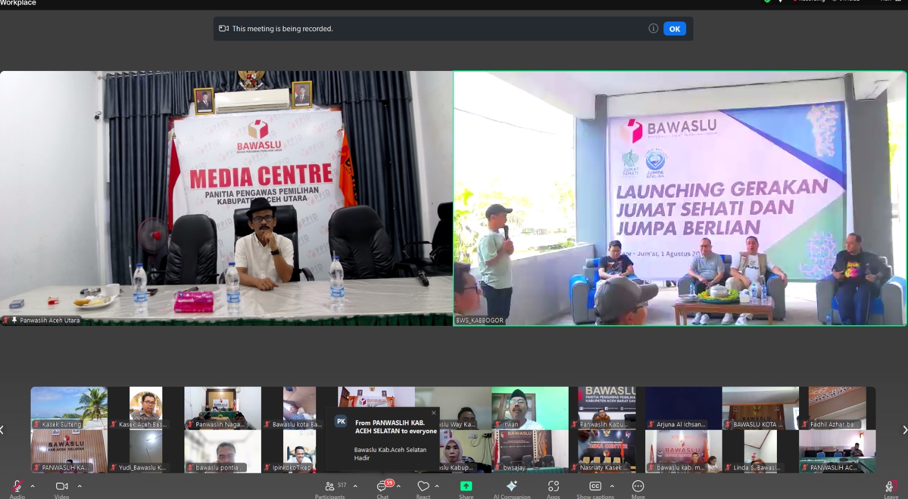Select Arjuna Al Ichsan thumbnail
Image resolution: width=908 pixels, height=499 pixels.
pos(683,408)
